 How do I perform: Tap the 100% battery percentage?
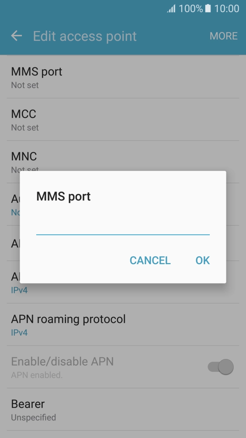click(191, 9)
